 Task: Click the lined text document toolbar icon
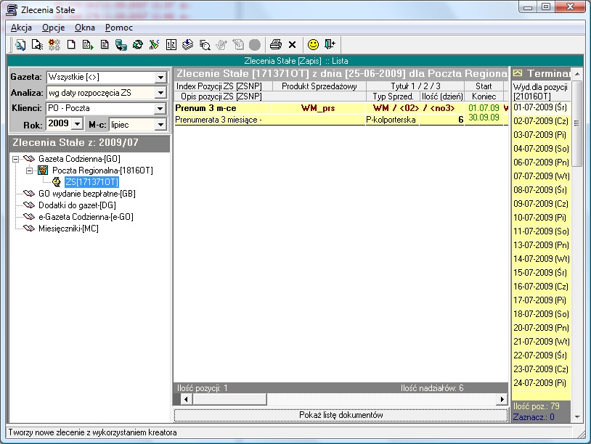click(105, 45)
